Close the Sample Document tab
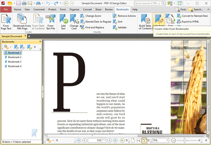The height and width of the screenshot is (145, 211). pos(25,36)
